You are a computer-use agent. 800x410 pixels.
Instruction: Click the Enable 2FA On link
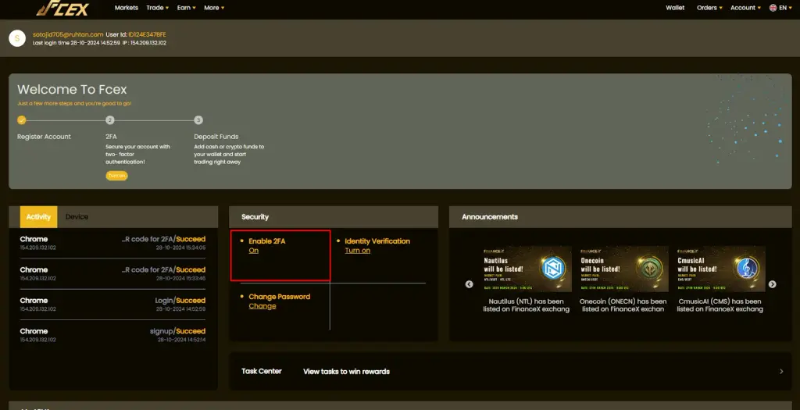254,251
